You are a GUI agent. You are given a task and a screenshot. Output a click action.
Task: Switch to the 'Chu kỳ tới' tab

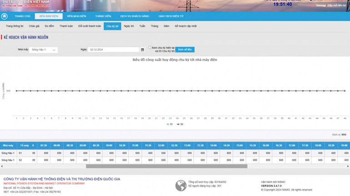click(112, 26)
